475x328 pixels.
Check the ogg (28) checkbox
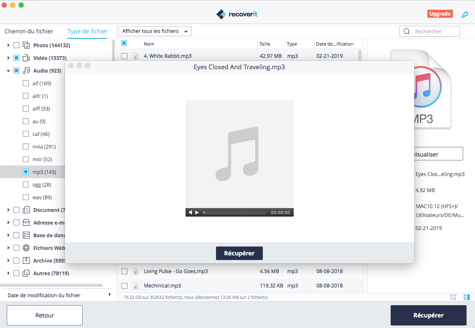click(26, 184)
